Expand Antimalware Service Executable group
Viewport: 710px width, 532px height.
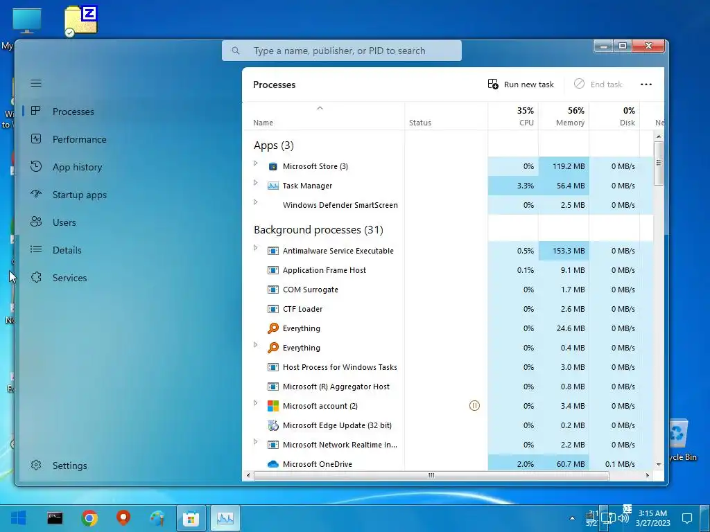255,248
